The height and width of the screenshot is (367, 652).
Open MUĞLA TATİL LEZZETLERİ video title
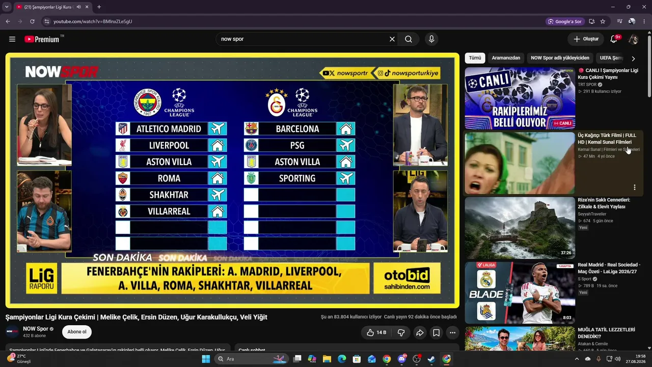606,333
